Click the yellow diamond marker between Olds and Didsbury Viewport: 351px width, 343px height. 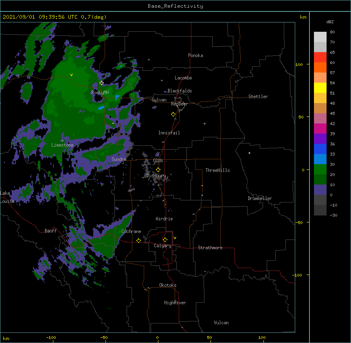[x=158, y=169]
